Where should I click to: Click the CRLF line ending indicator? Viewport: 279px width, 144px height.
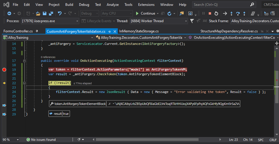coord(273,140)
